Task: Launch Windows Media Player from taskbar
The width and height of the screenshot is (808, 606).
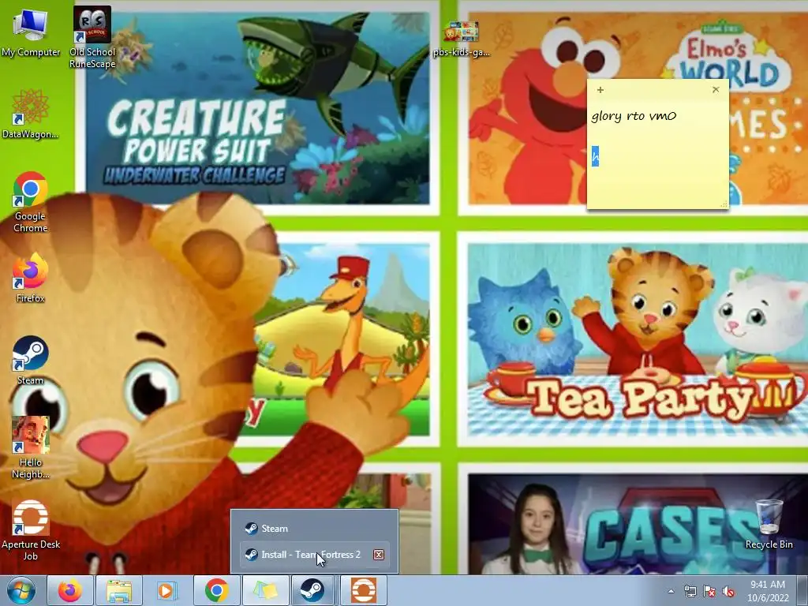Action: [167, 590]
